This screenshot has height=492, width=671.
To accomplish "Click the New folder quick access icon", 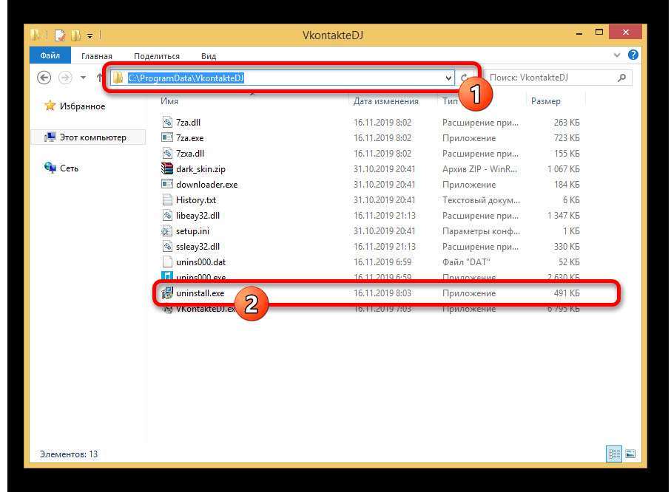I will click(x=75, y=35).
